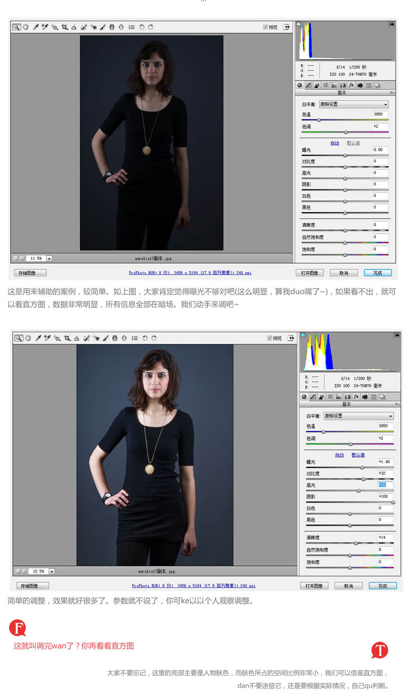Click 取消 button in upper window
This screenshot has height=696, width=407.
click(344, 273)
